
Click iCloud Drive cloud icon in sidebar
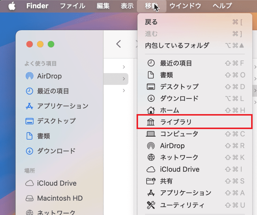pyautogui.click(x=29, y=183)
